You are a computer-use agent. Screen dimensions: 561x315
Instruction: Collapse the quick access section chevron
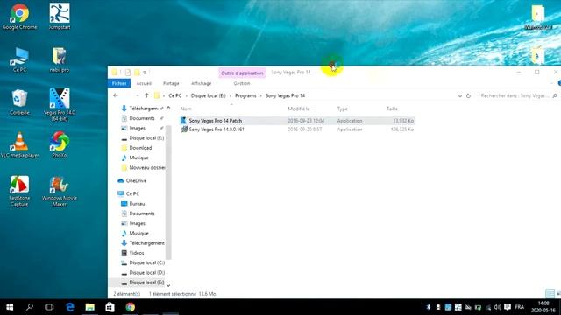click(168, 108)
